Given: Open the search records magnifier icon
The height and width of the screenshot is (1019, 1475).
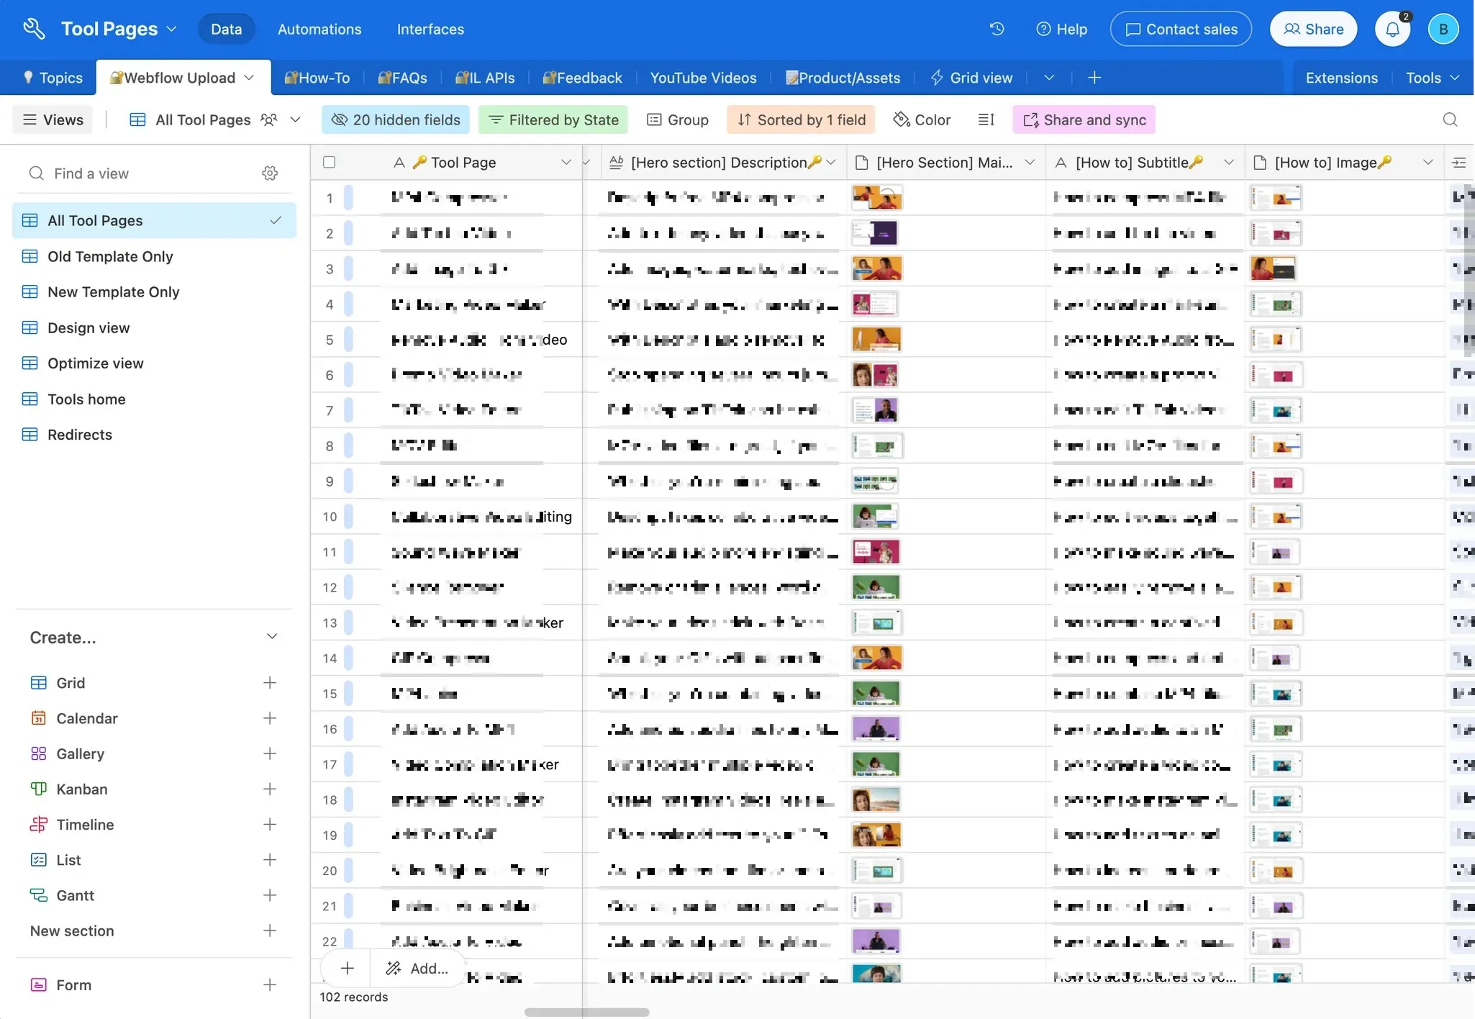Looking at the screenshot, I should click(x=1450, y=119).
